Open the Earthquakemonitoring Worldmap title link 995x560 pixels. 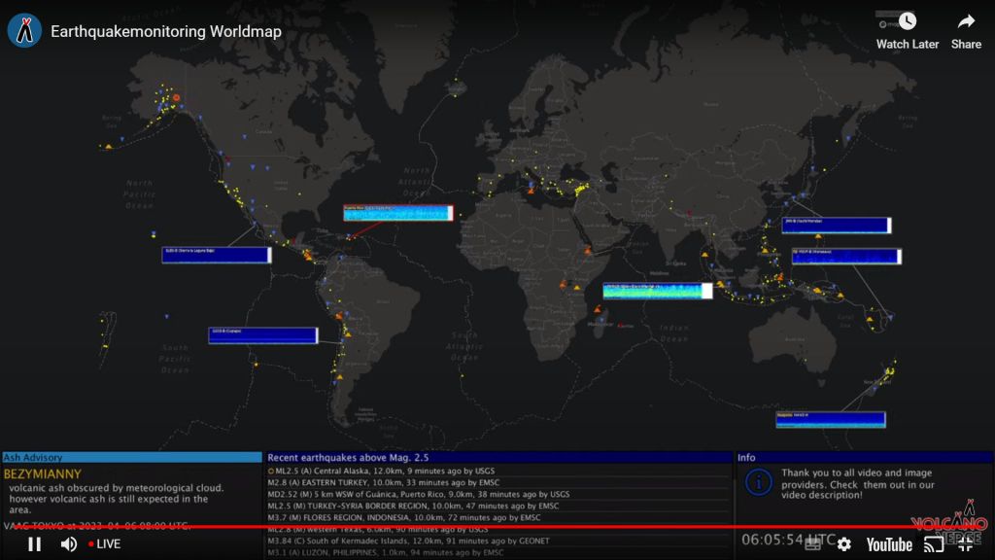[165, 31]
